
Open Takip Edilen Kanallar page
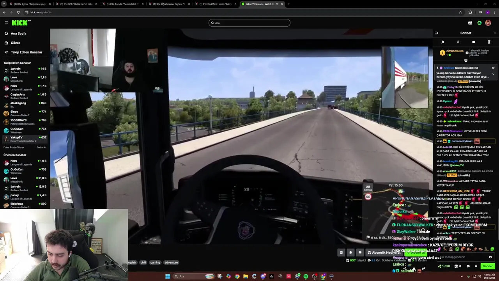click(x=23, y=52)
